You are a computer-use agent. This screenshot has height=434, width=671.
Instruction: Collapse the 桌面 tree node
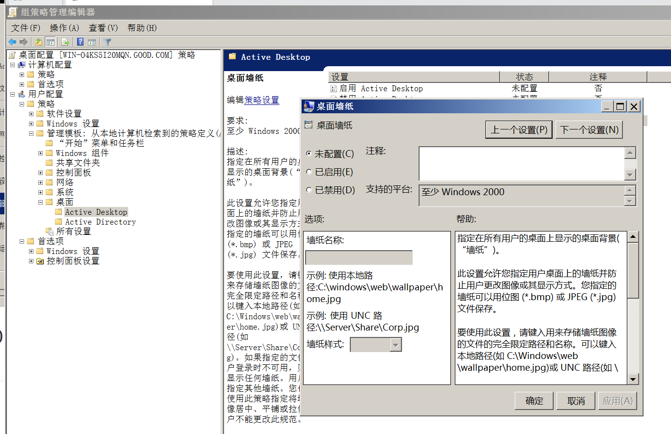click(40, 202)
